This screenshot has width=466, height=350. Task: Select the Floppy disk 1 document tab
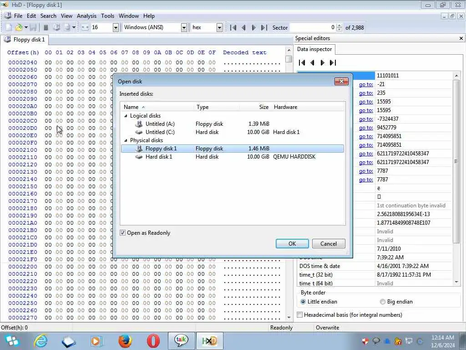(x=25, y=40)
